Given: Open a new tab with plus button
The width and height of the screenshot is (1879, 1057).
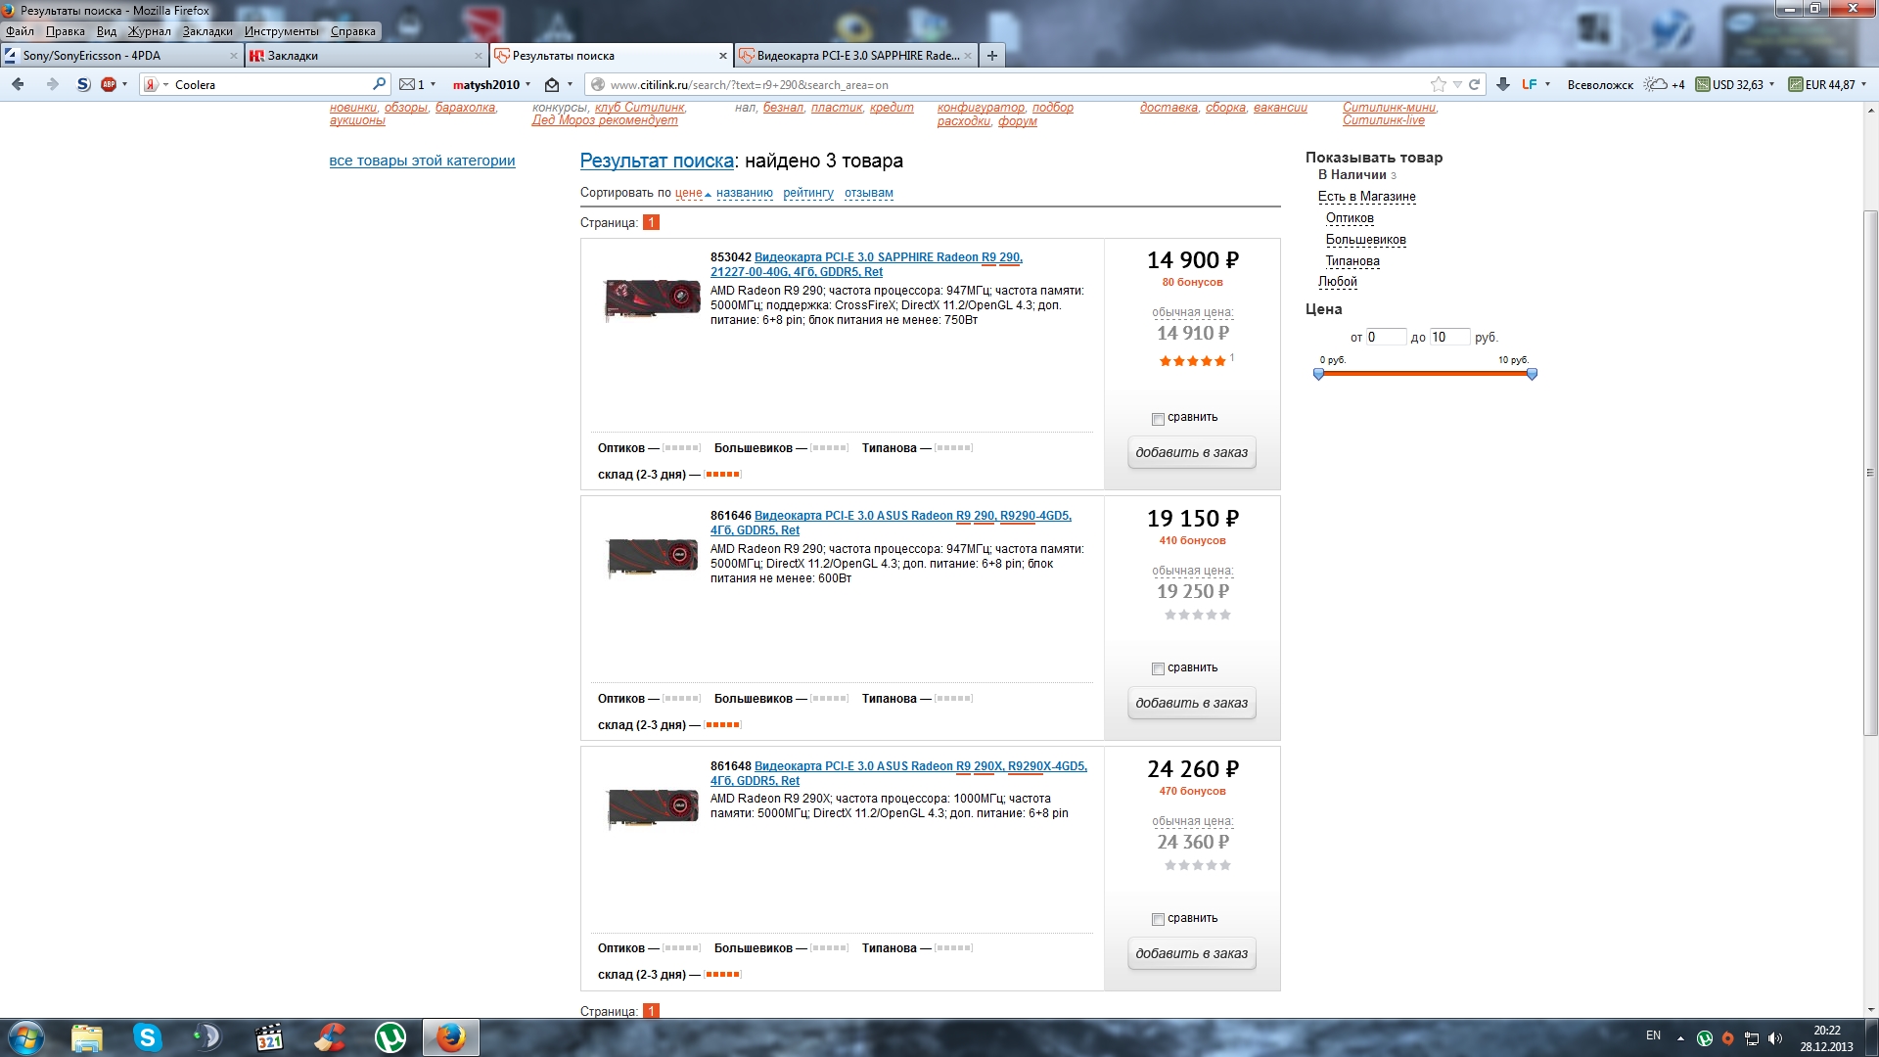Looking at the screenshot, I should pos(992,56).
